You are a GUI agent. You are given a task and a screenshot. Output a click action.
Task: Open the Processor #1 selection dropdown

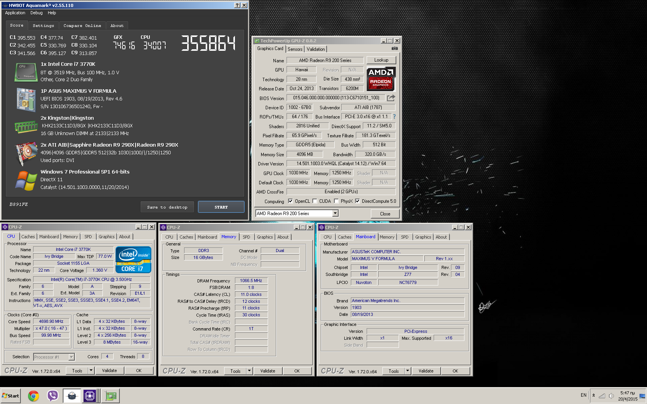[x=71, y=357]
